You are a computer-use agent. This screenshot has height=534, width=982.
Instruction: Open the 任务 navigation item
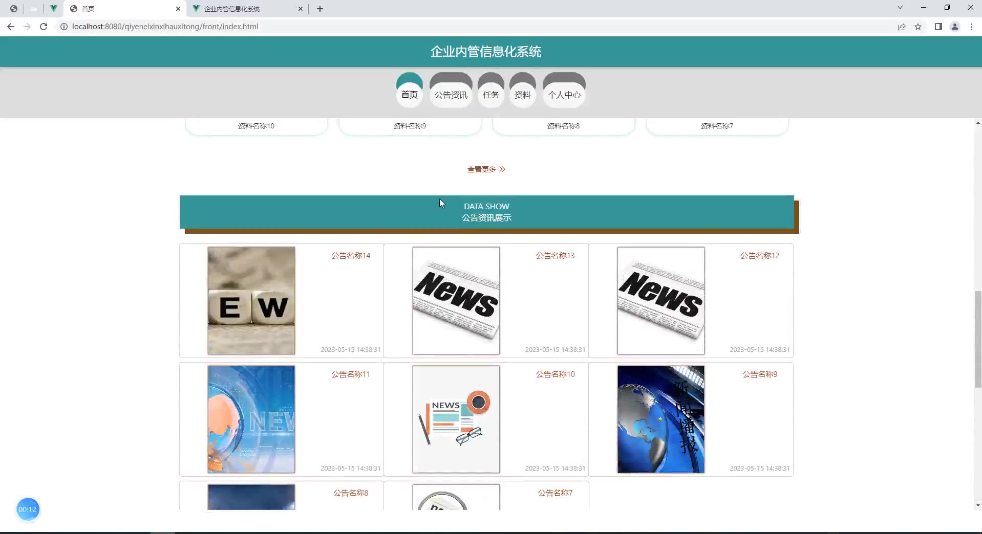coord(491,91)
